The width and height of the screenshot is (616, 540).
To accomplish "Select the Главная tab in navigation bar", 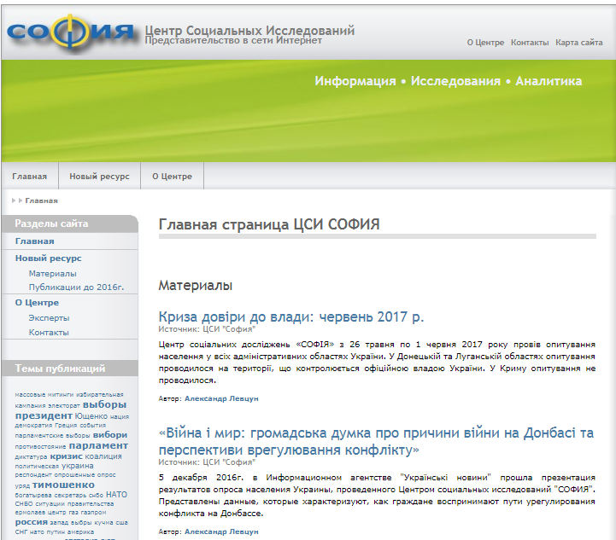I will (30, 177).
